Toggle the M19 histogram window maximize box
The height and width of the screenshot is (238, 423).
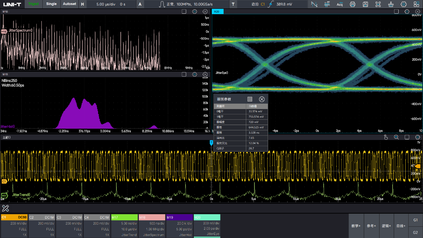click(x=184, y=74)
